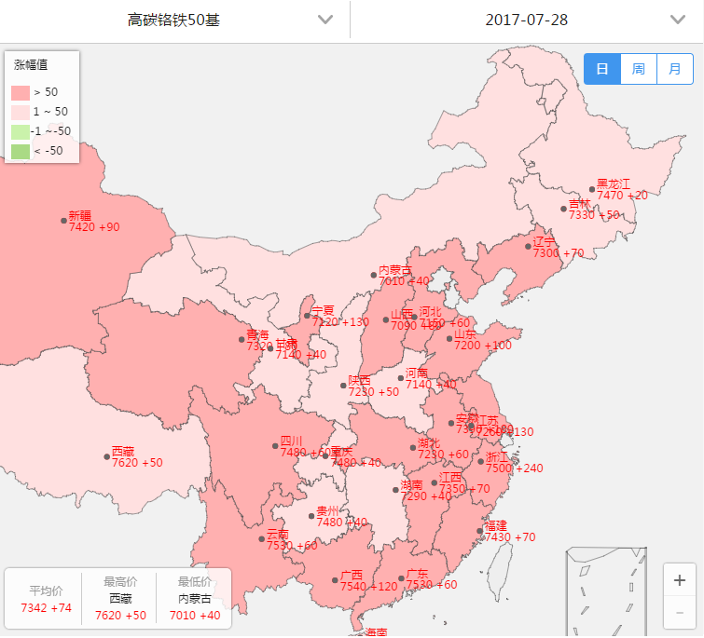
Task: Zoom in the map with plus button
Action: click(x=679, y=579)
